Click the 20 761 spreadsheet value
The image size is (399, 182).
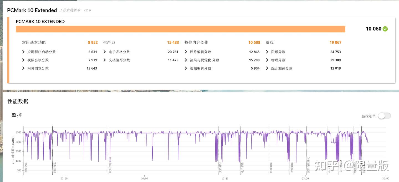click(x=173, y=52)
